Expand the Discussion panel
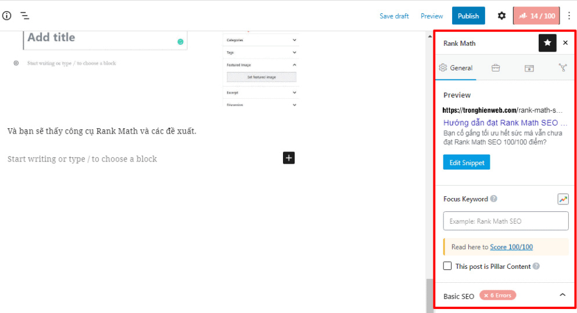Viewport: 577px width, 313px height. [261, 105]
